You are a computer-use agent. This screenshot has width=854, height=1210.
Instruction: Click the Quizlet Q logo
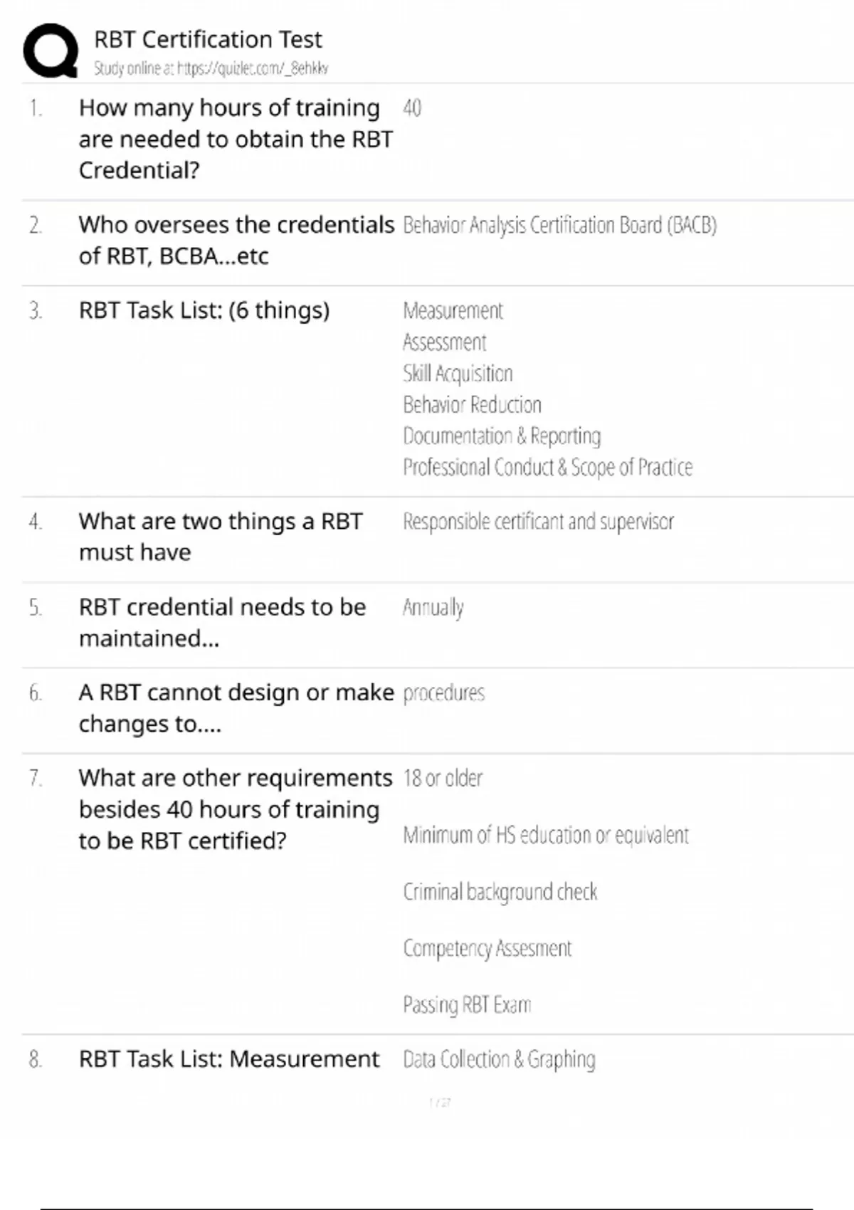[x=51, y=51]
